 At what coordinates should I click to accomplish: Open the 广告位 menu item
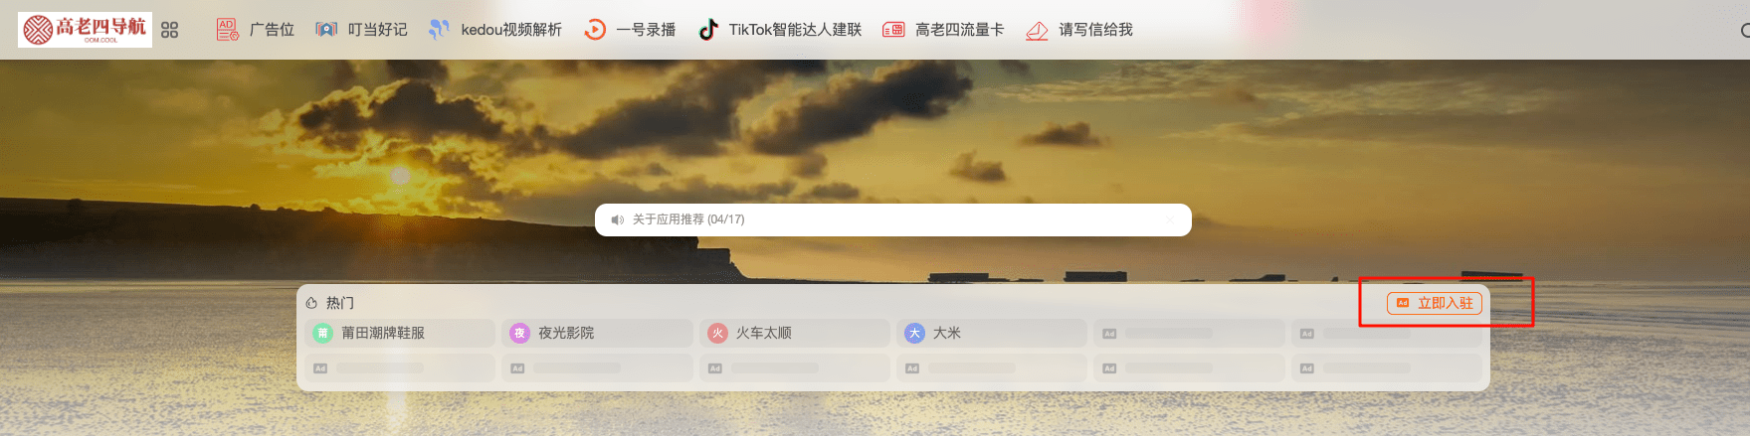point(272,30)
